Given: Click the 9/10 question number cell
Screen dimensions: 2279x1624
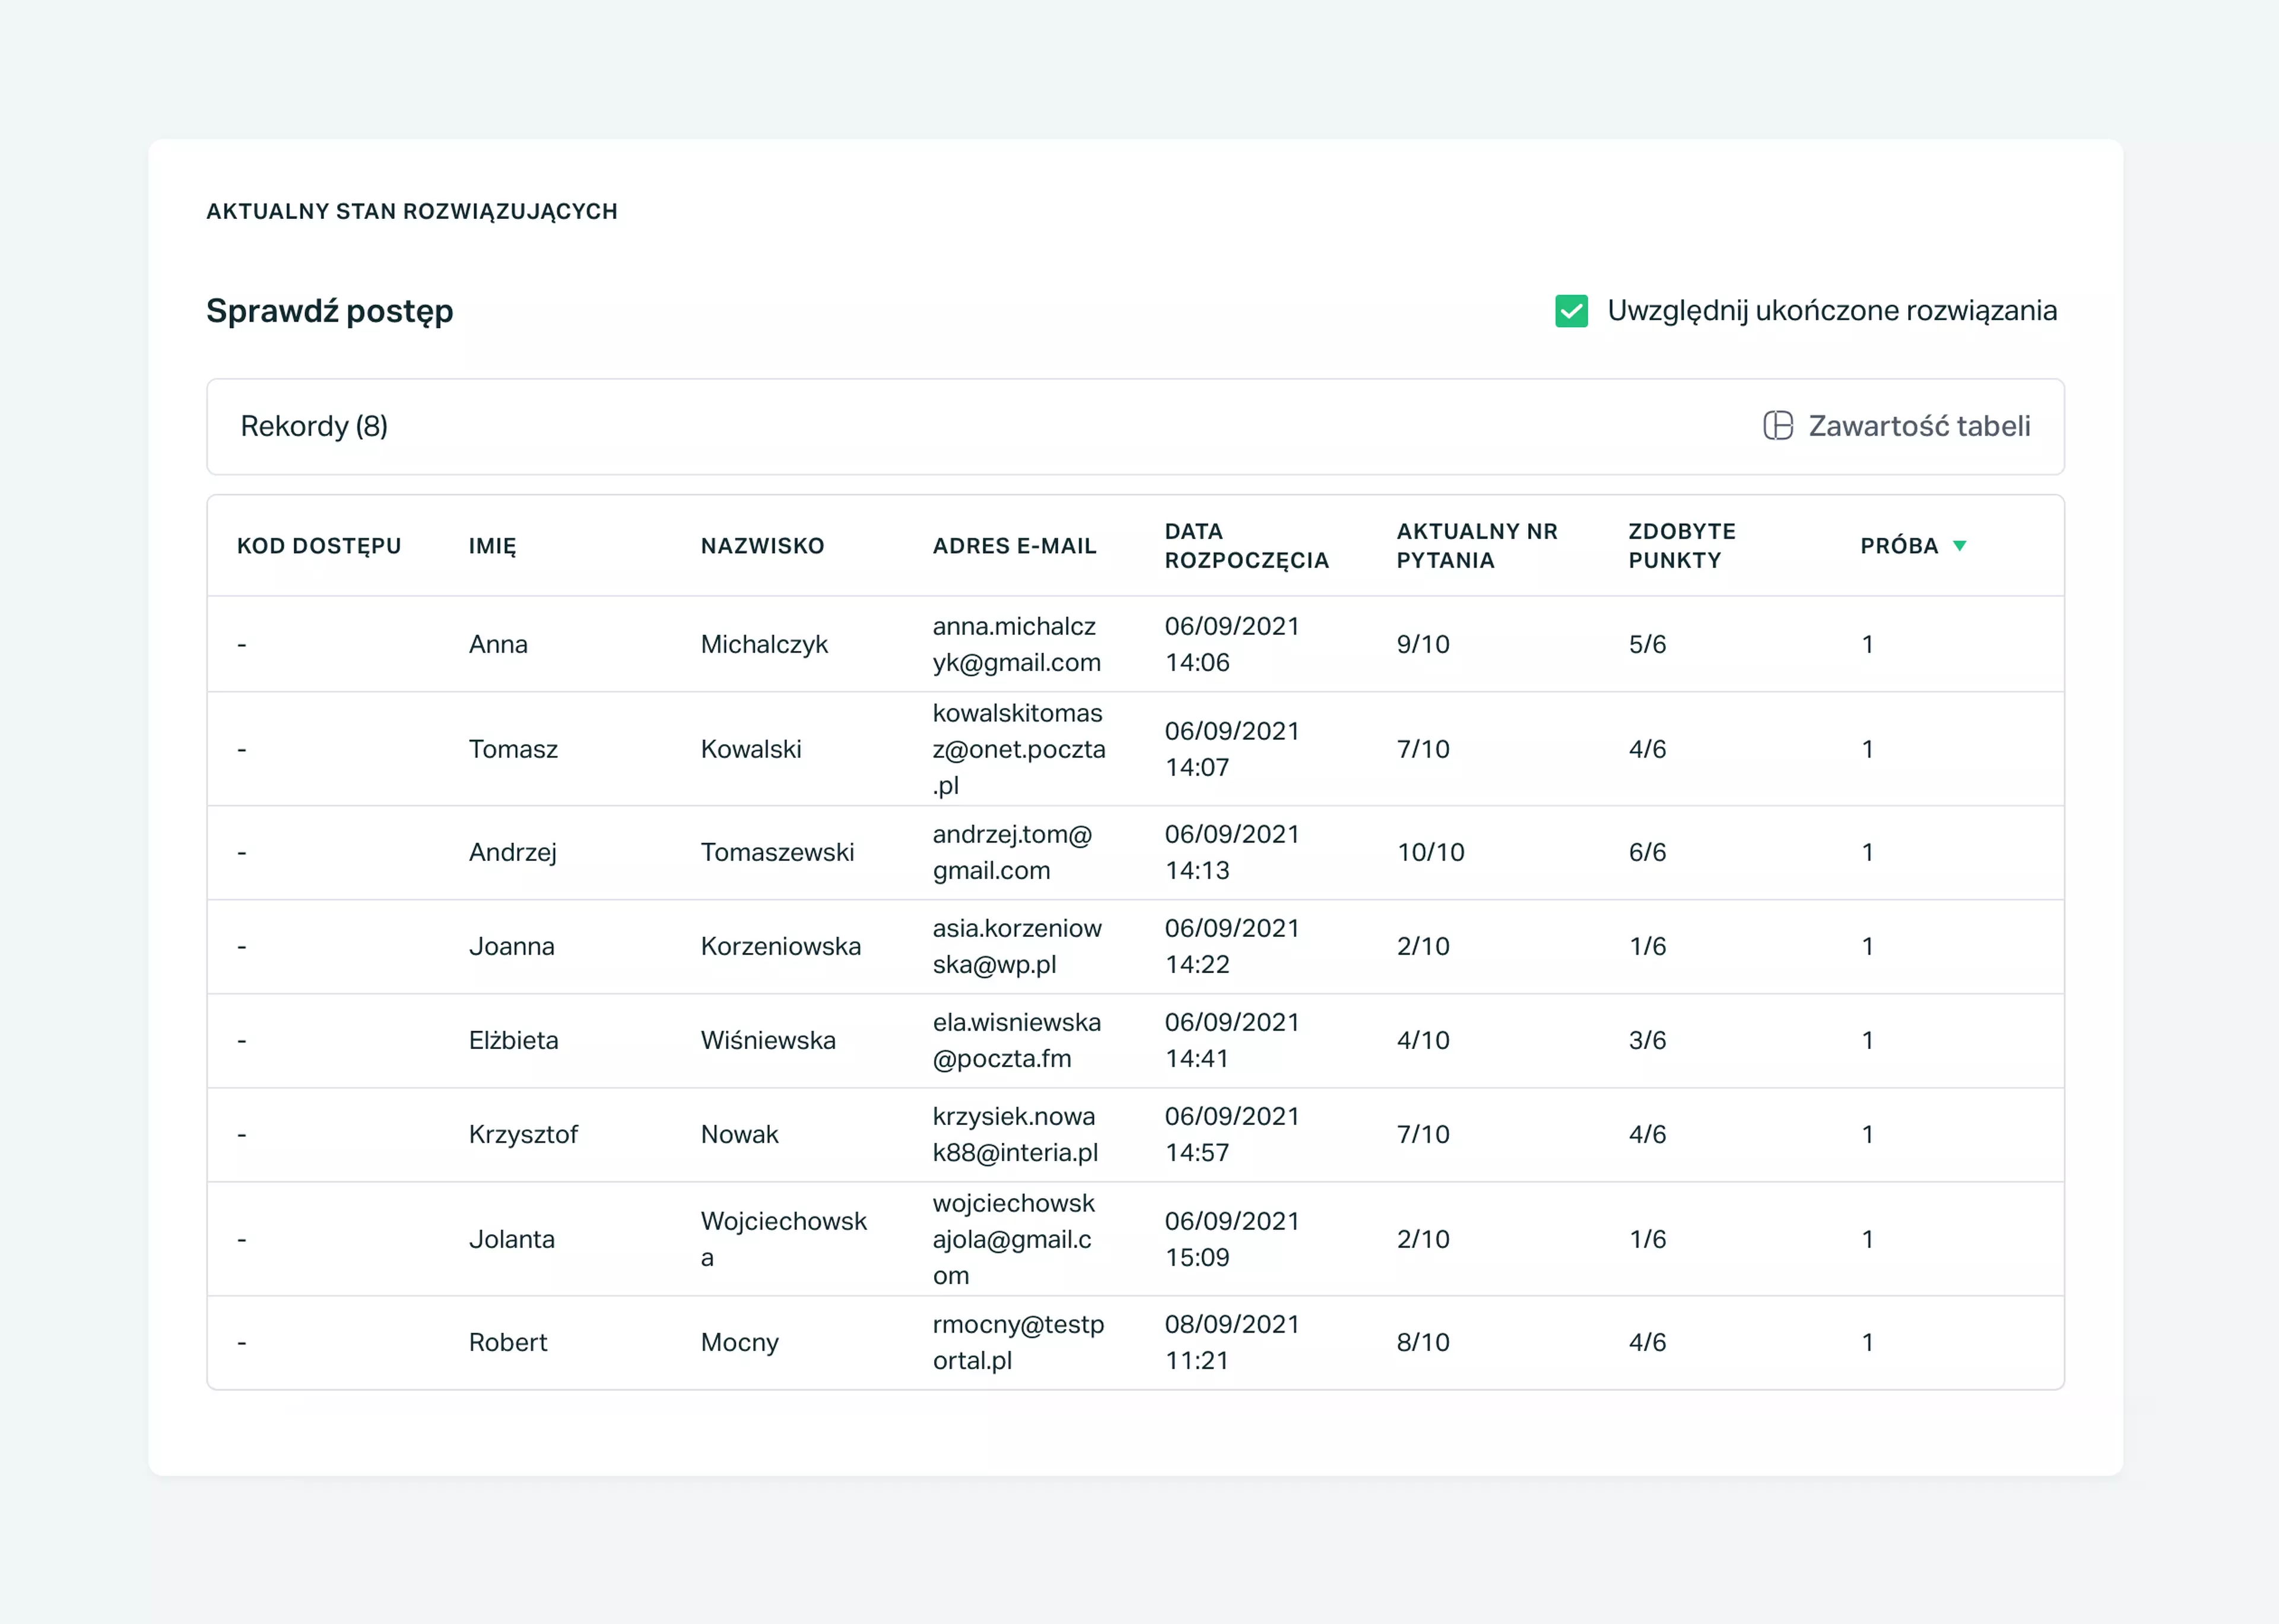Looking at the screenshot, I should 1423,644.
